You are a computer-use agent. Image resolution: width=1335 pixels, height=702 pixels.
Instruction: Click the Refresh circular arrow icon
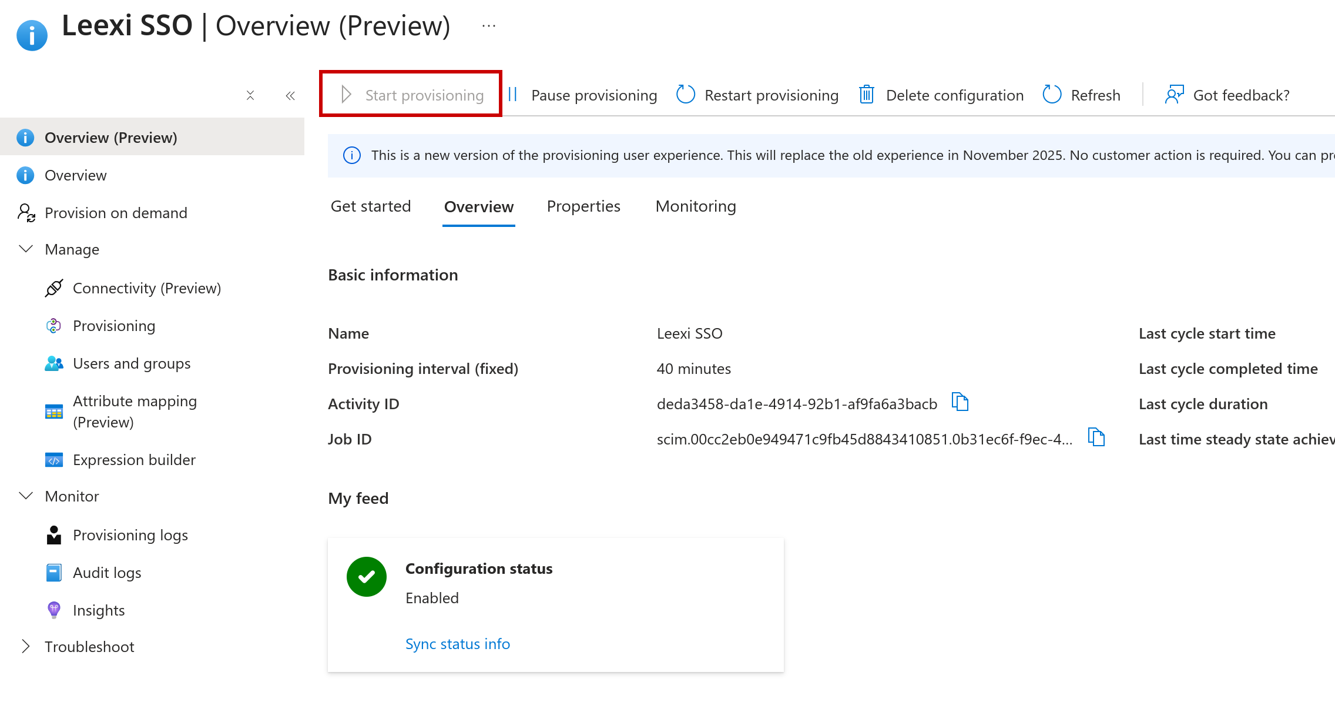[1052, 95]
